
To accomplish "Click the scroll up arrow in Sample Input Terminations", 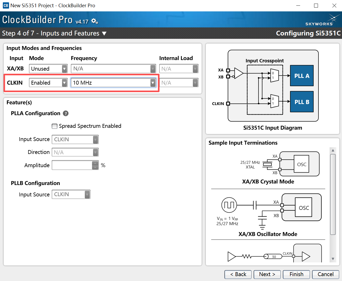I will pyautogui.click(x=333, y=150).
